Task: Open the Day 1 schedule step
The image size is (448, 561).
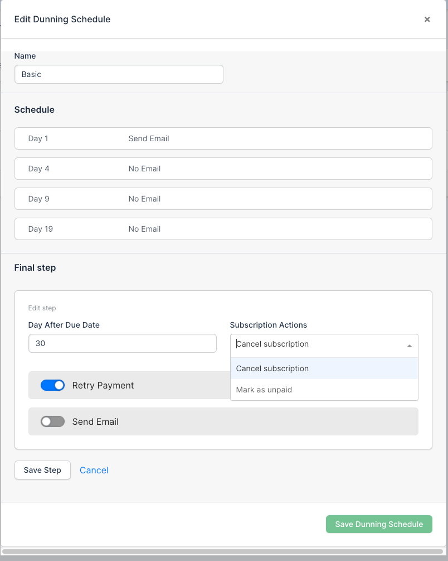Action: pyautogui.click(x=223, y=138)
